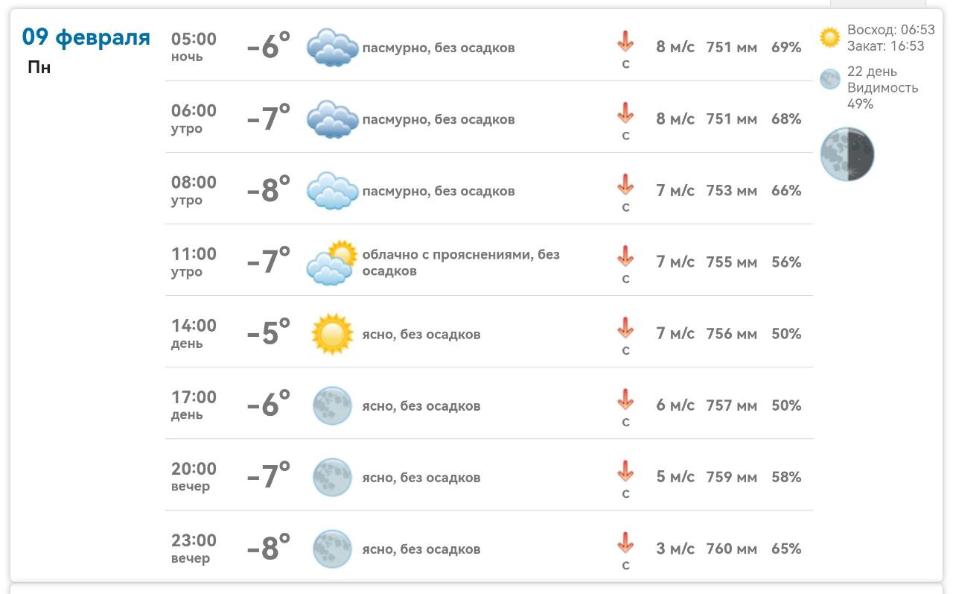
Task: Click the wind direction arrow at 14:00
Action: [625, 328]
